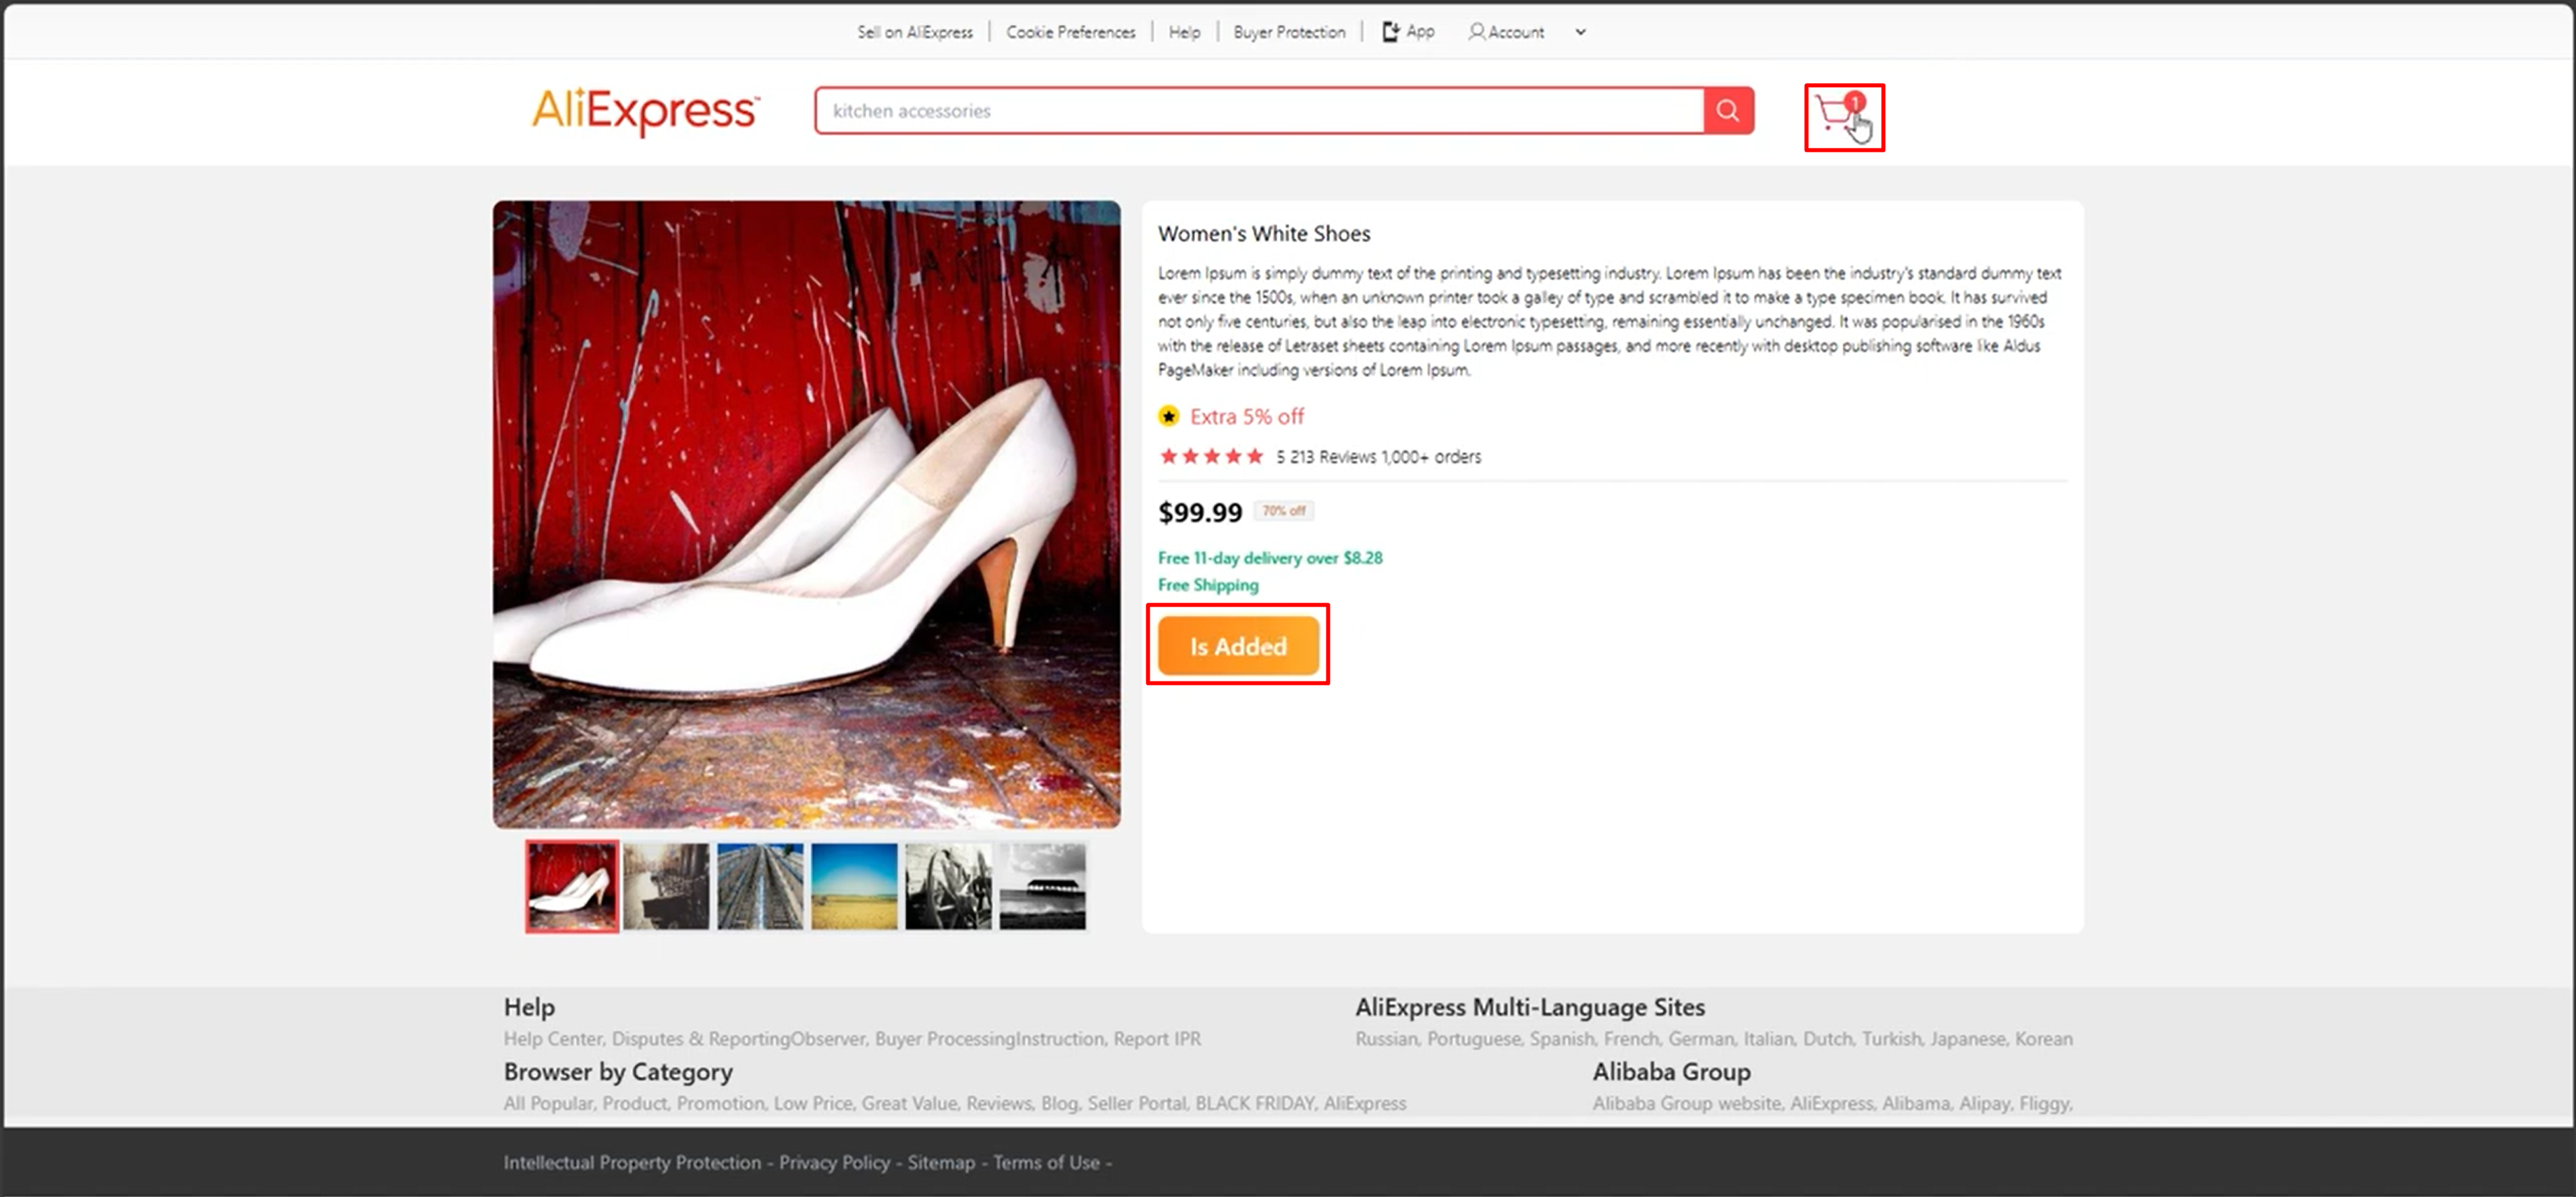
Task: Expand the Account dropdown arrow
Action: (x=1580, y=32)
